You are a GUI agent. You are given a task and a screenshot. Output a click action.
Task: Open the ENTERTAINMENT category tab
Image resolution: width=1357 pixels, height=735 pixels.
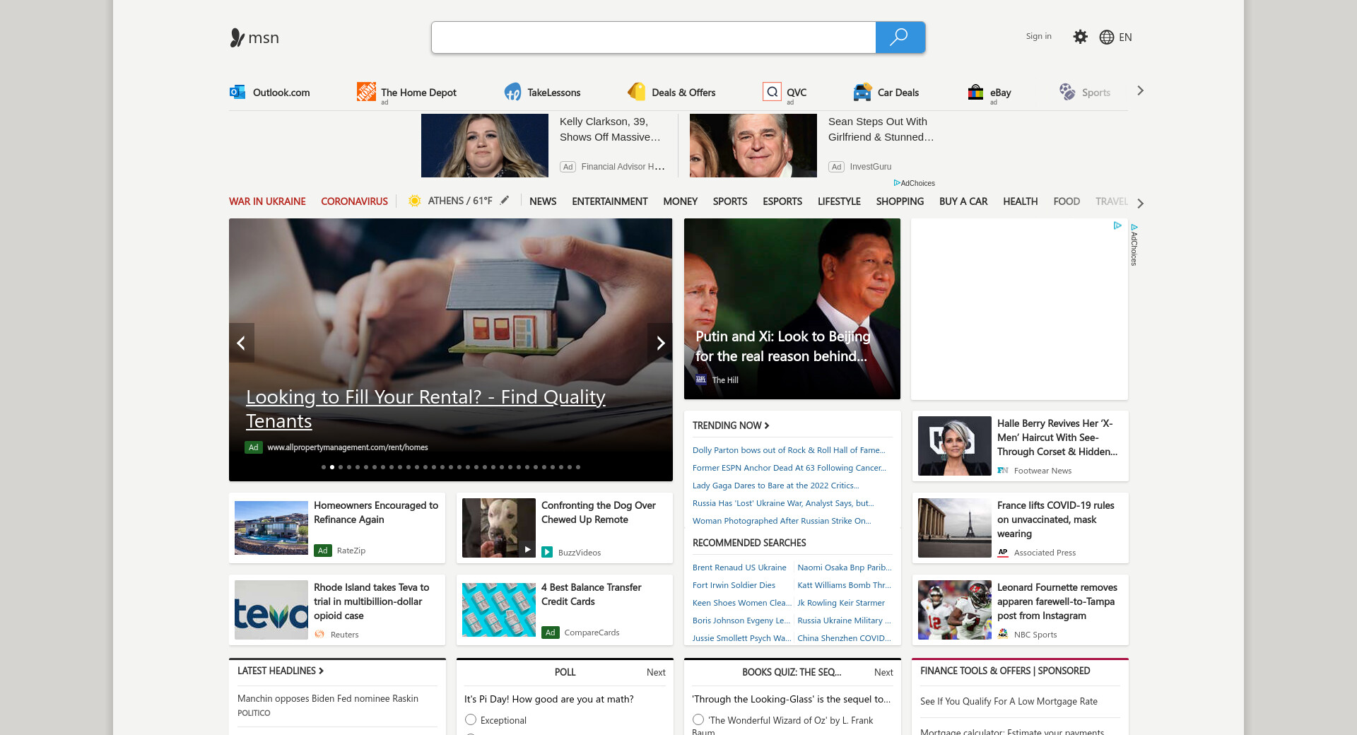pyautogui.click(x=609, y=201)
